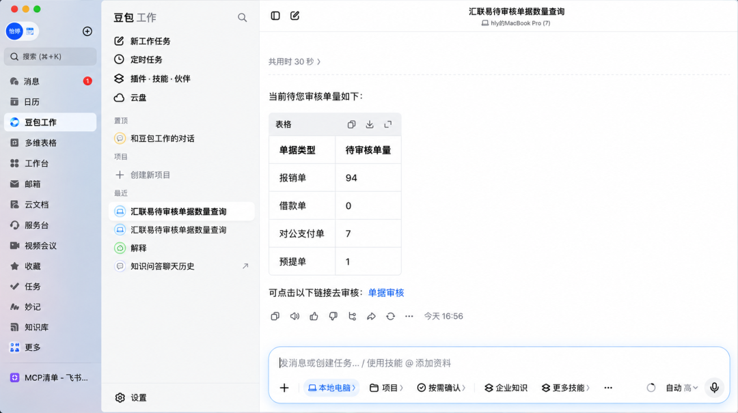Open 设置 at the bottom
Image resolution: width=738 pixels, height=413 pixels.
point(131,398)
